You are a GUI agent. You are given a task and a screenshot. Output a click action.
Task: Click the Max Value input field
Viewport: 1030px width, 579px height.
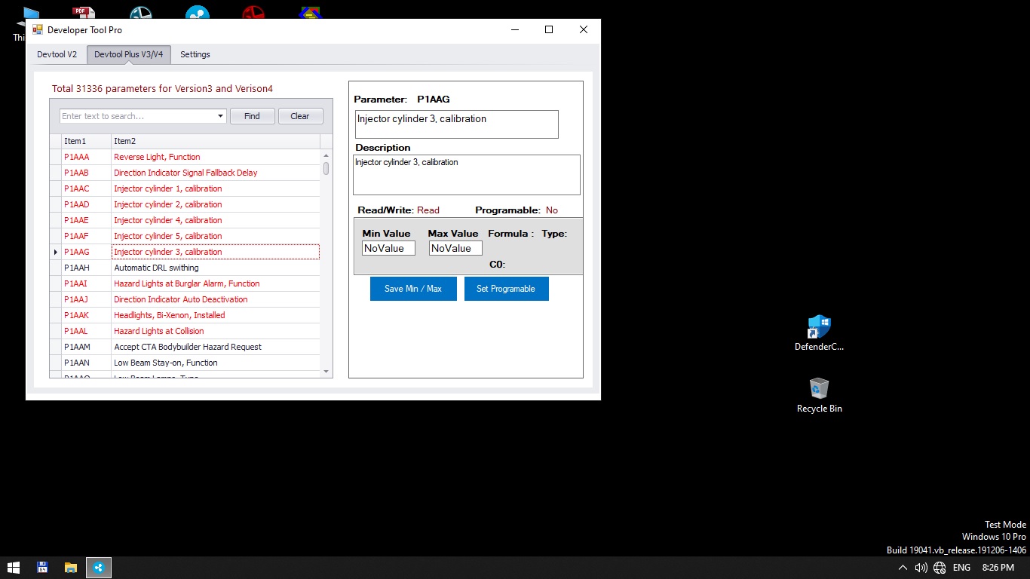455,248
